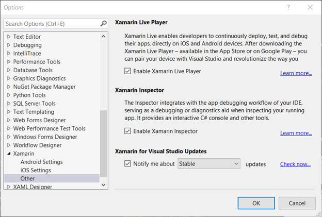The height and width of the screenshot is (217, 322).
Task: Click the help question mark icon
Action: pos(288,7)
